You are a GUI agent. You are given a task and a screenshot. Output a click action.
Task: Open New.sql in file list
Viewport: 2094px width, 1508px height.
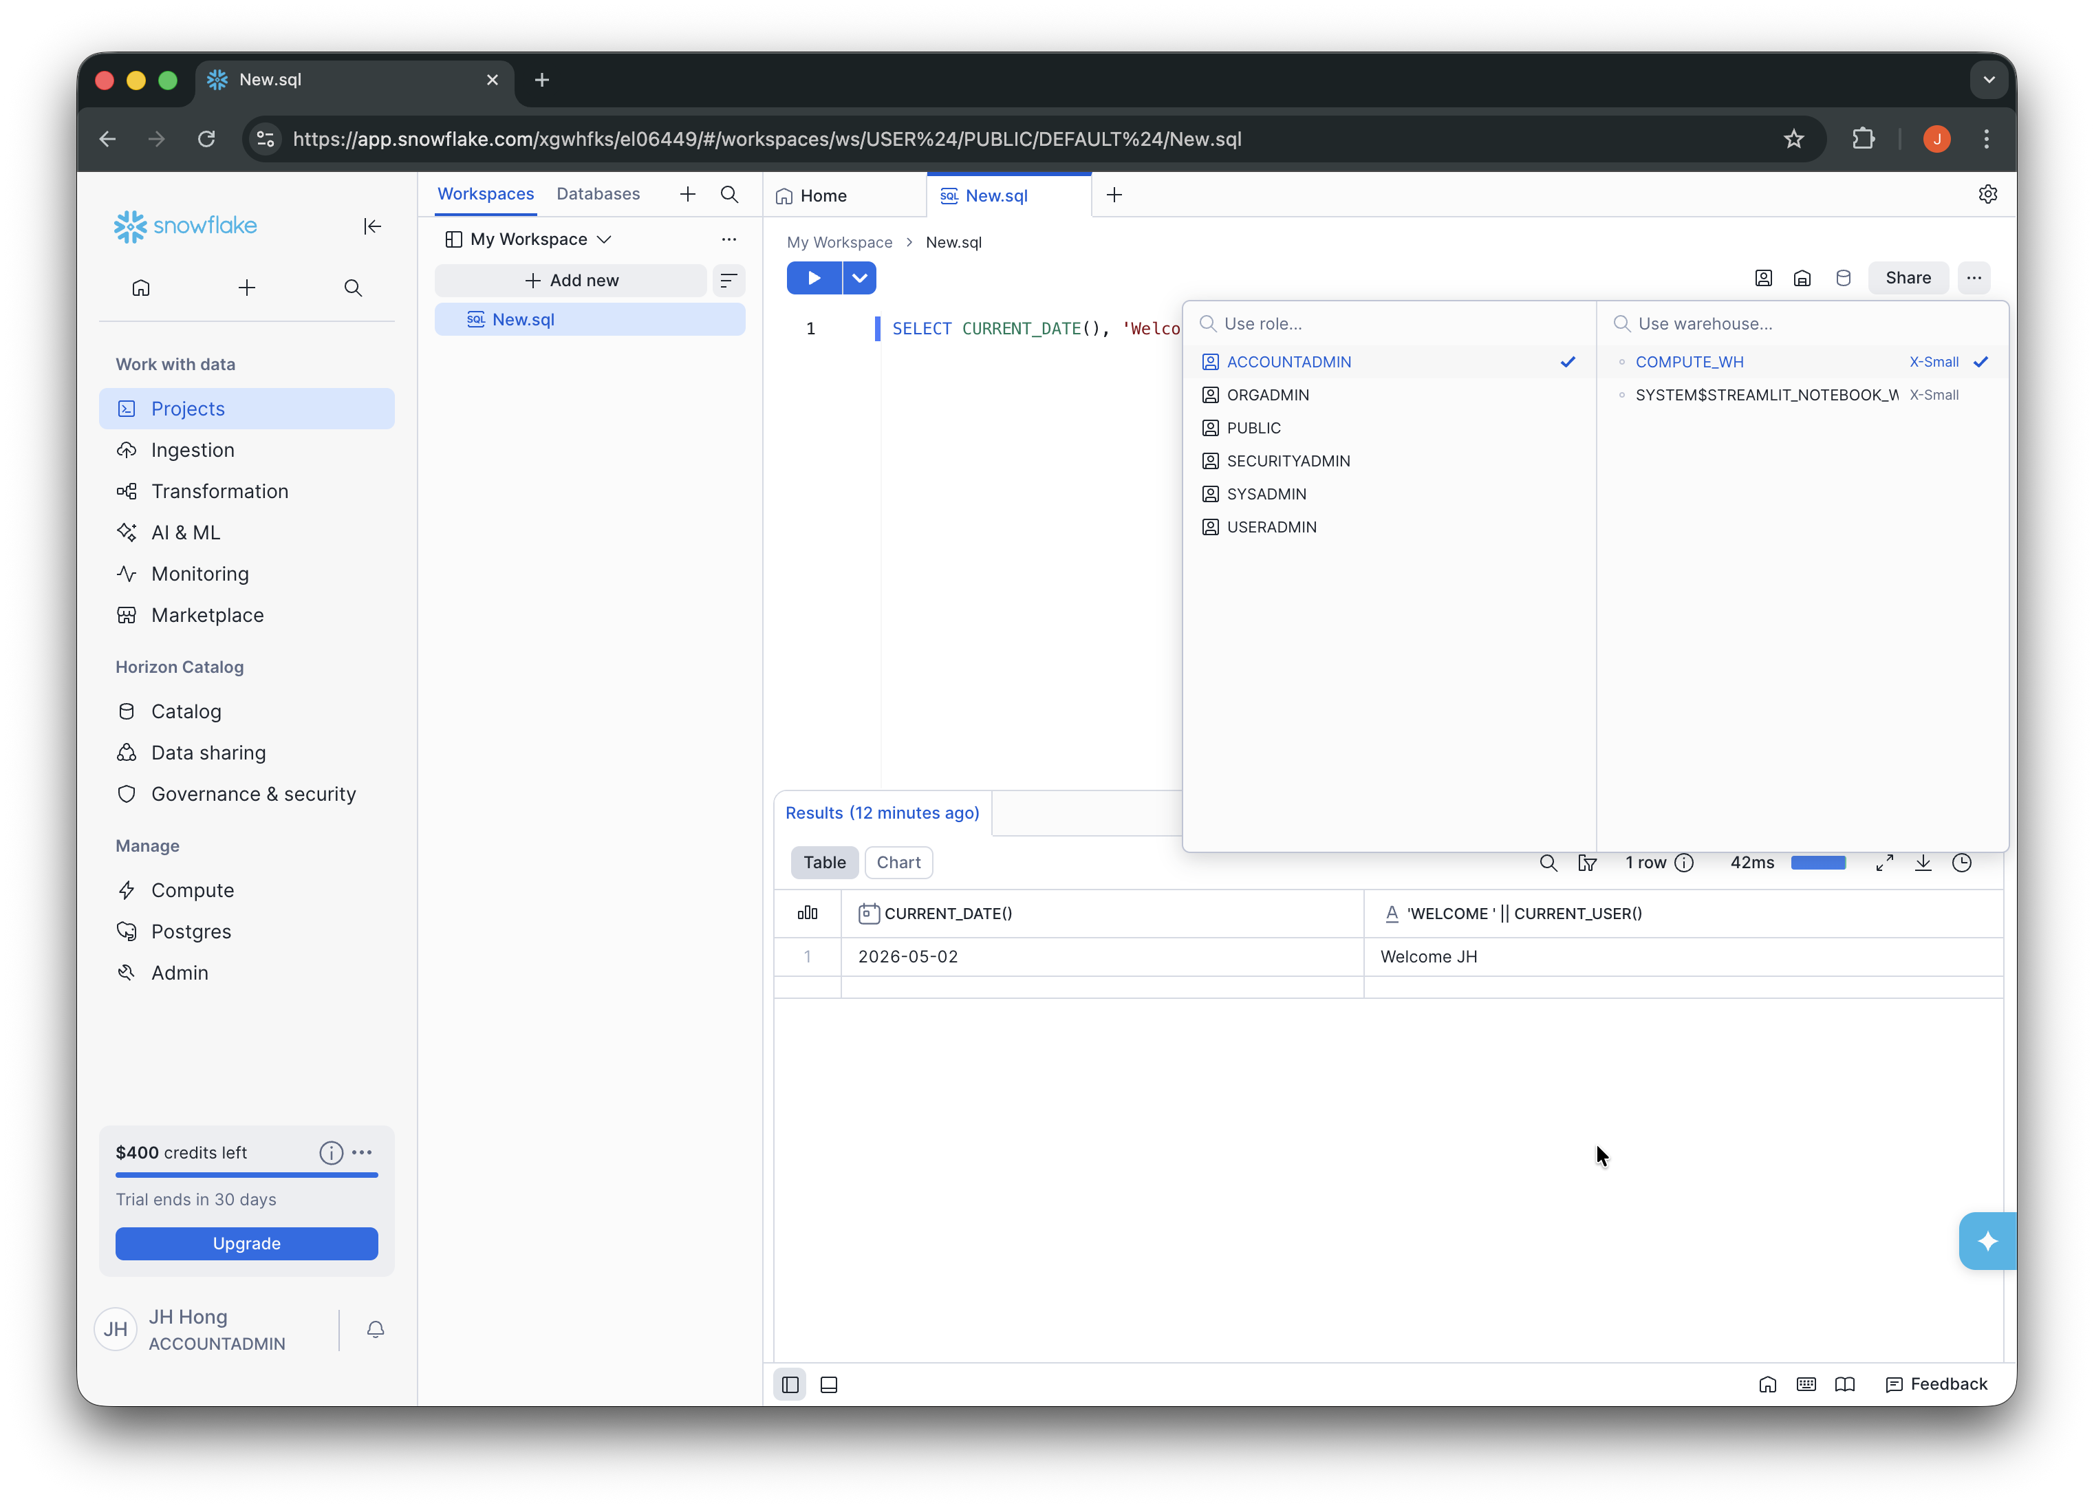point(590,319)
